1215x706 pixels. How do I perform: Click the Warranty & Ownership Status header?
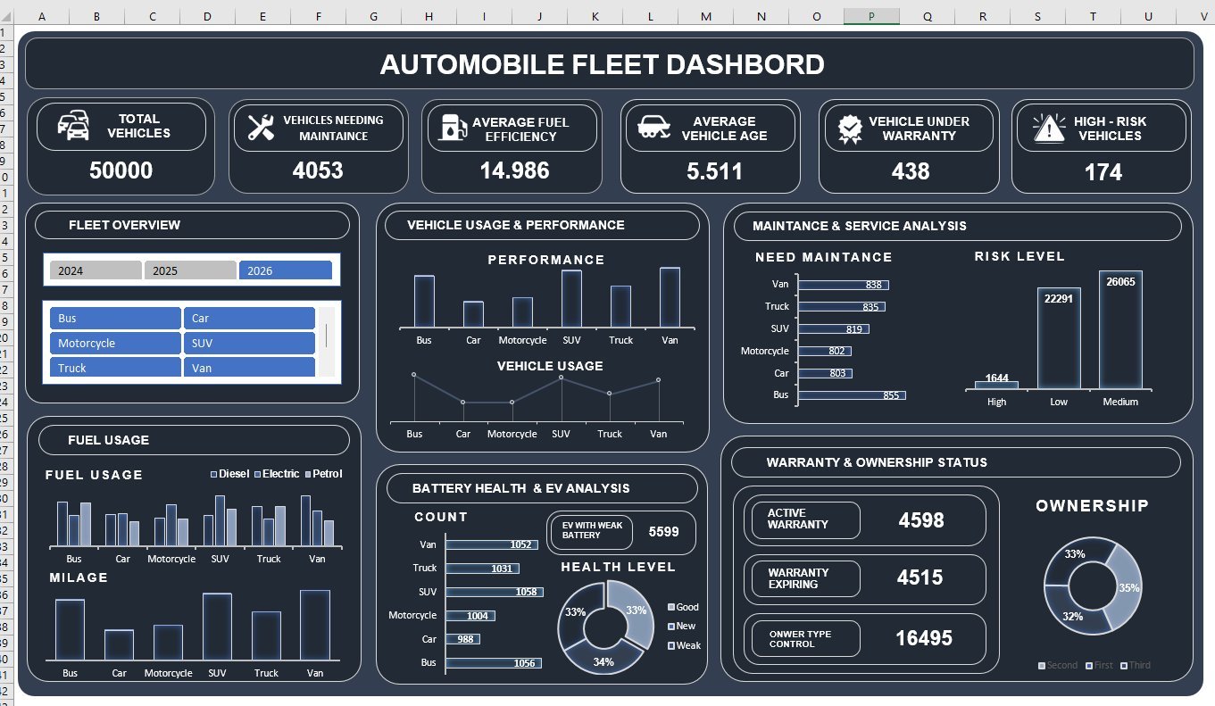pyautogui.click(x=956, y=462)
